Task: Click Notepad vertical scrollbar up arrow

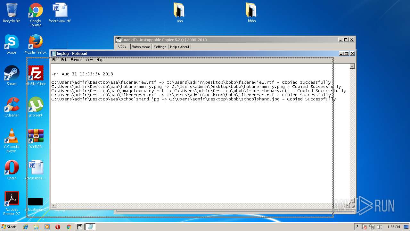Action: click(352, 66)
